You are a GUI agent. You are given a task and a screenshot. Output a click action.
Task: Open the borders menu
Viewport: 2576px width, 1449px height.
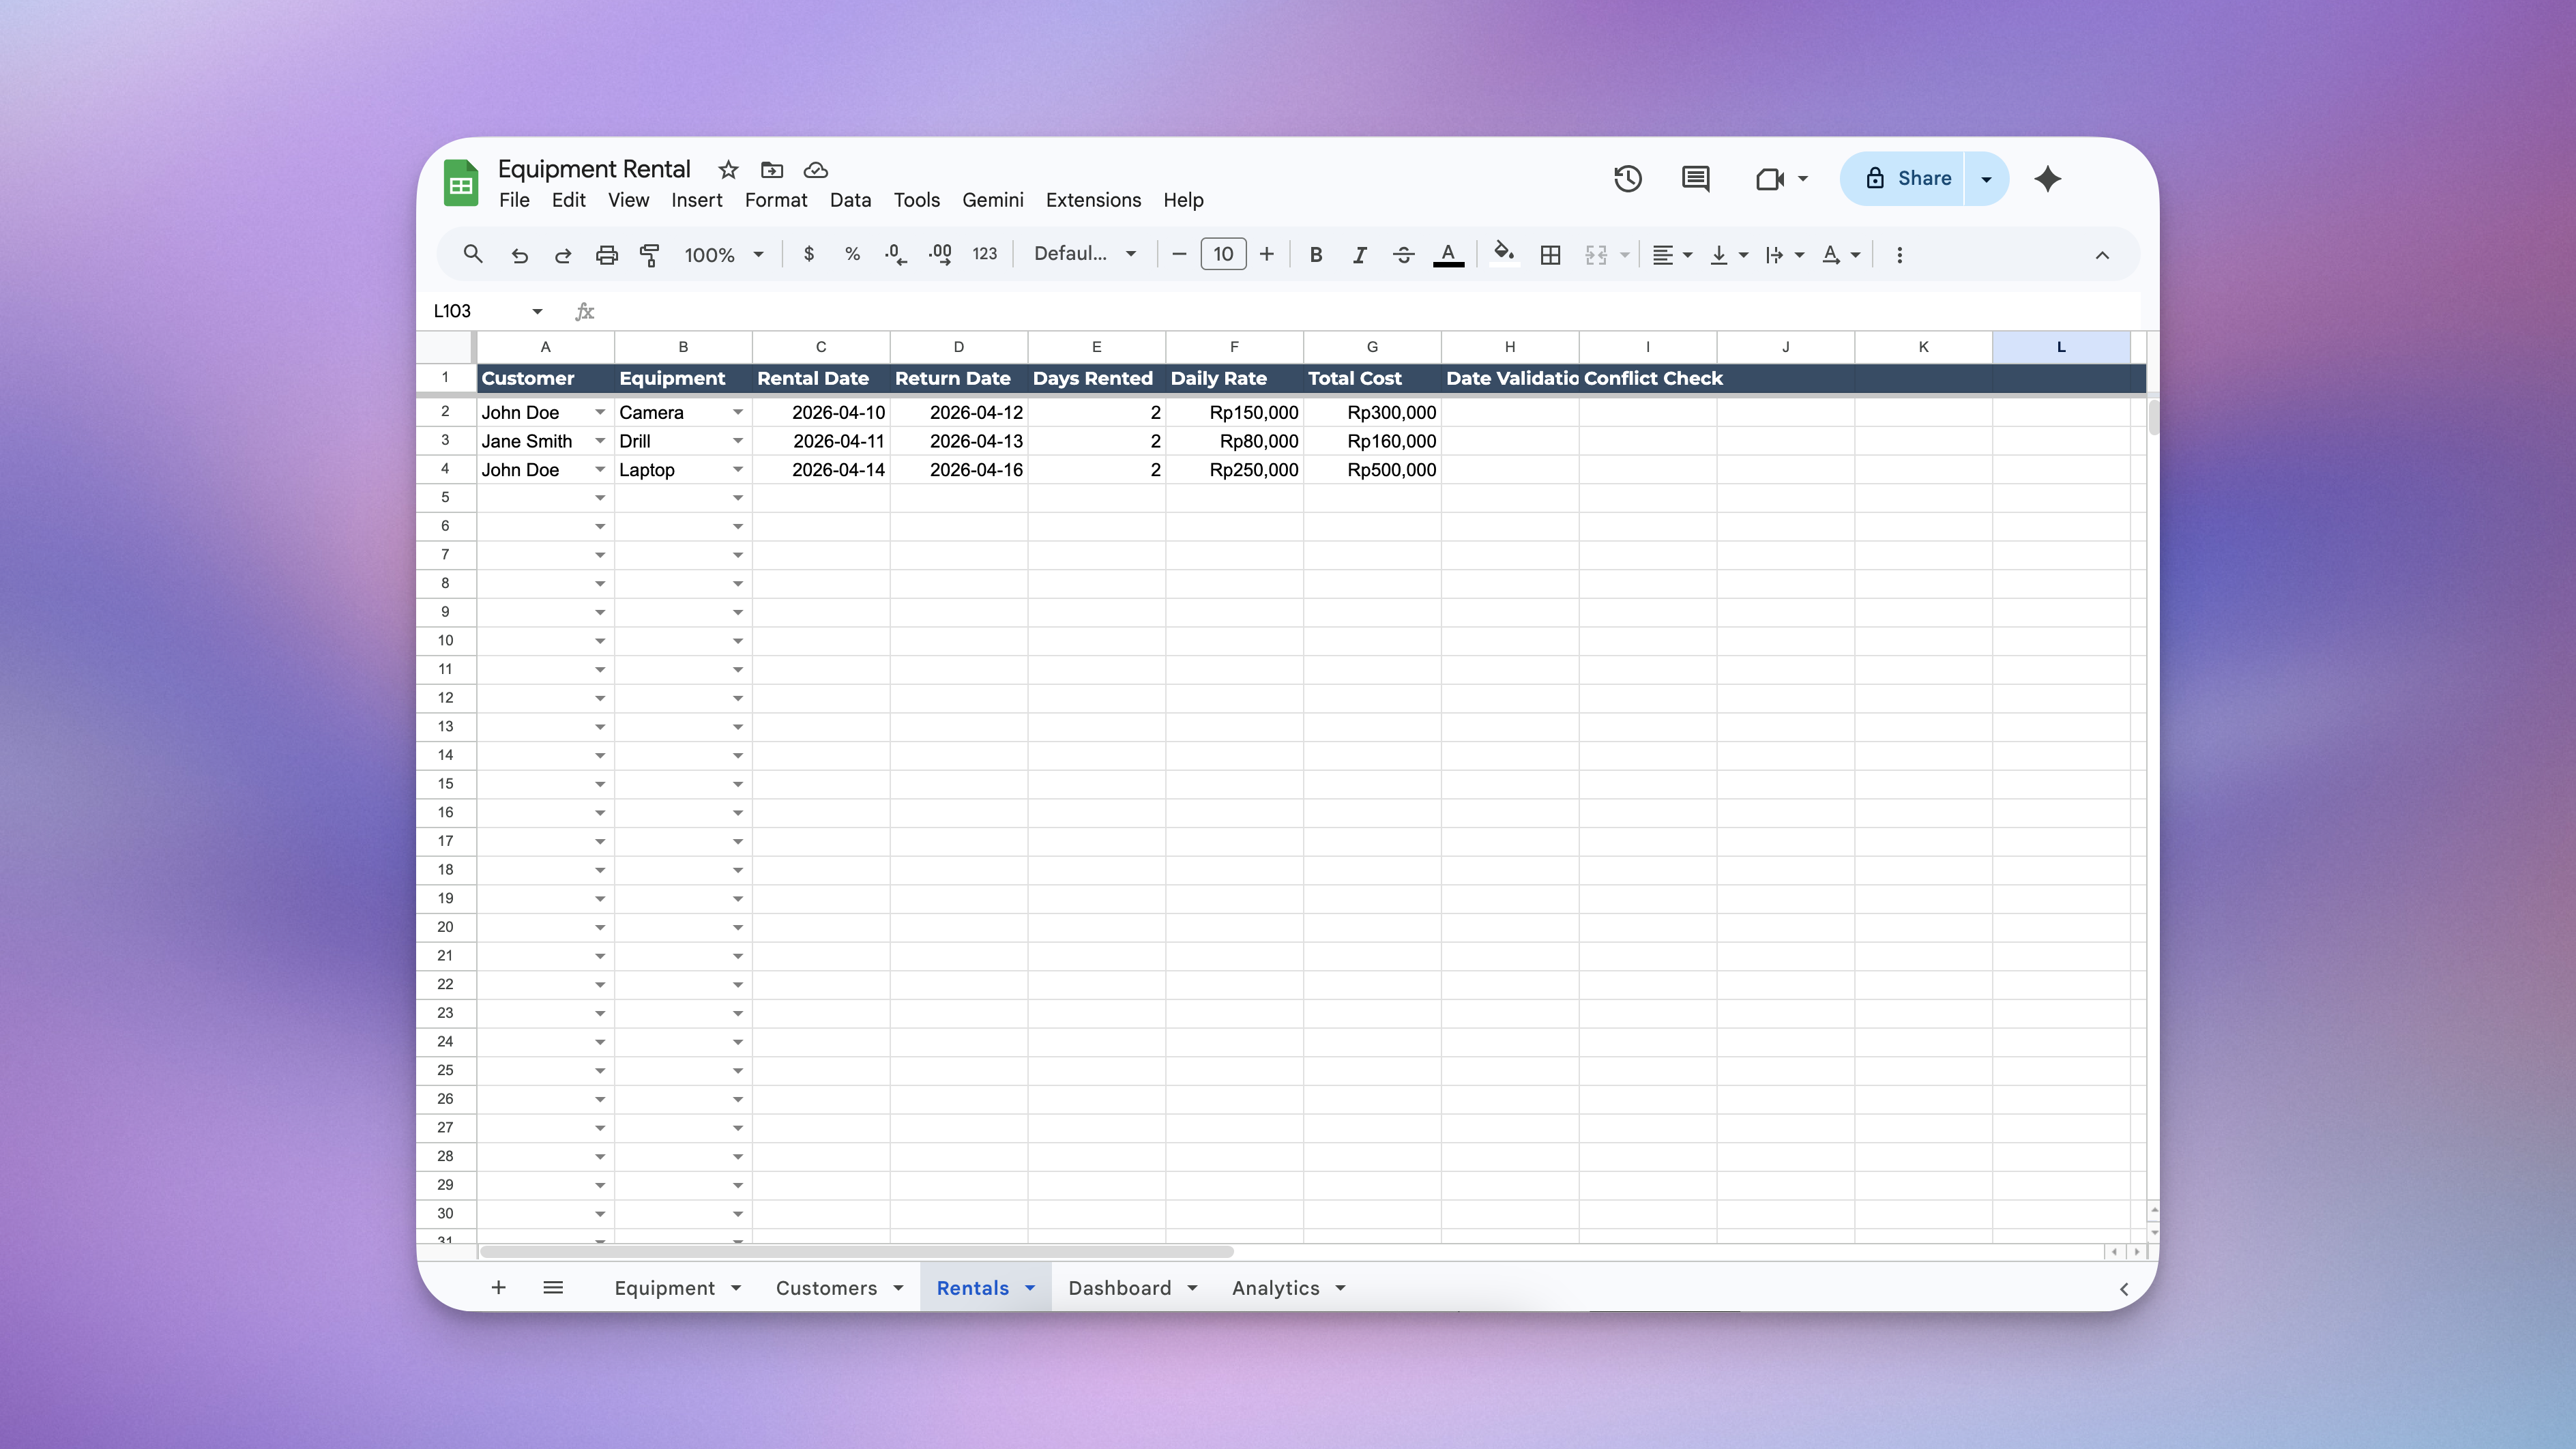(1550, 255)
